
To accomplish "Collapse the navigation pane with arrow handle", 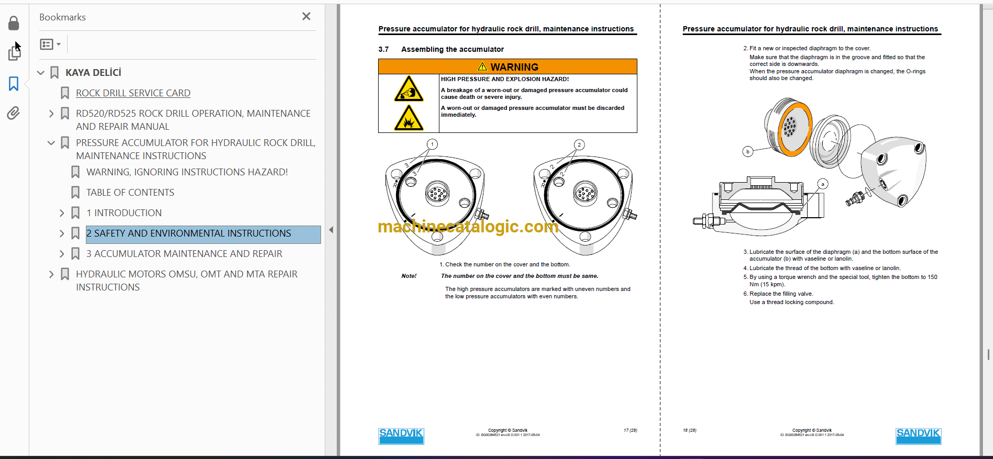I will tap(331, 230).
